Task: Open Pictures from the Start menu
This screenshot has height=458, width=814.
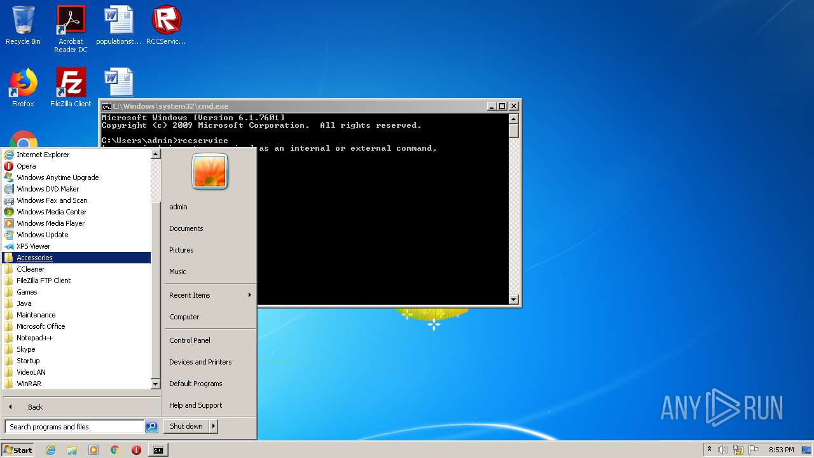Action: click(x=210, y=250)
